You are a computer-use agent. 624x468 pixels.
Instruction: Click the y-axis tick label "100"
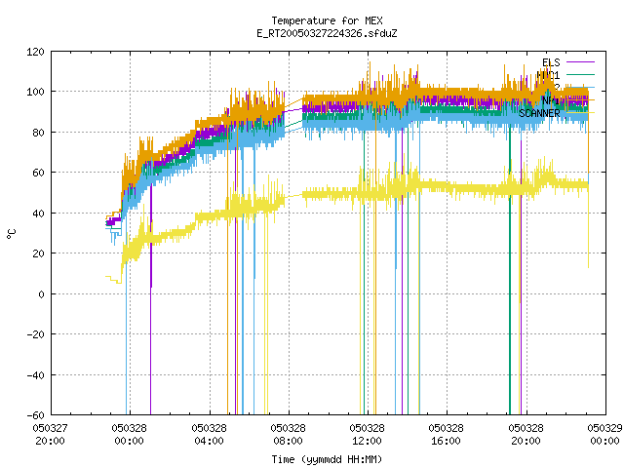click(35, 92)
